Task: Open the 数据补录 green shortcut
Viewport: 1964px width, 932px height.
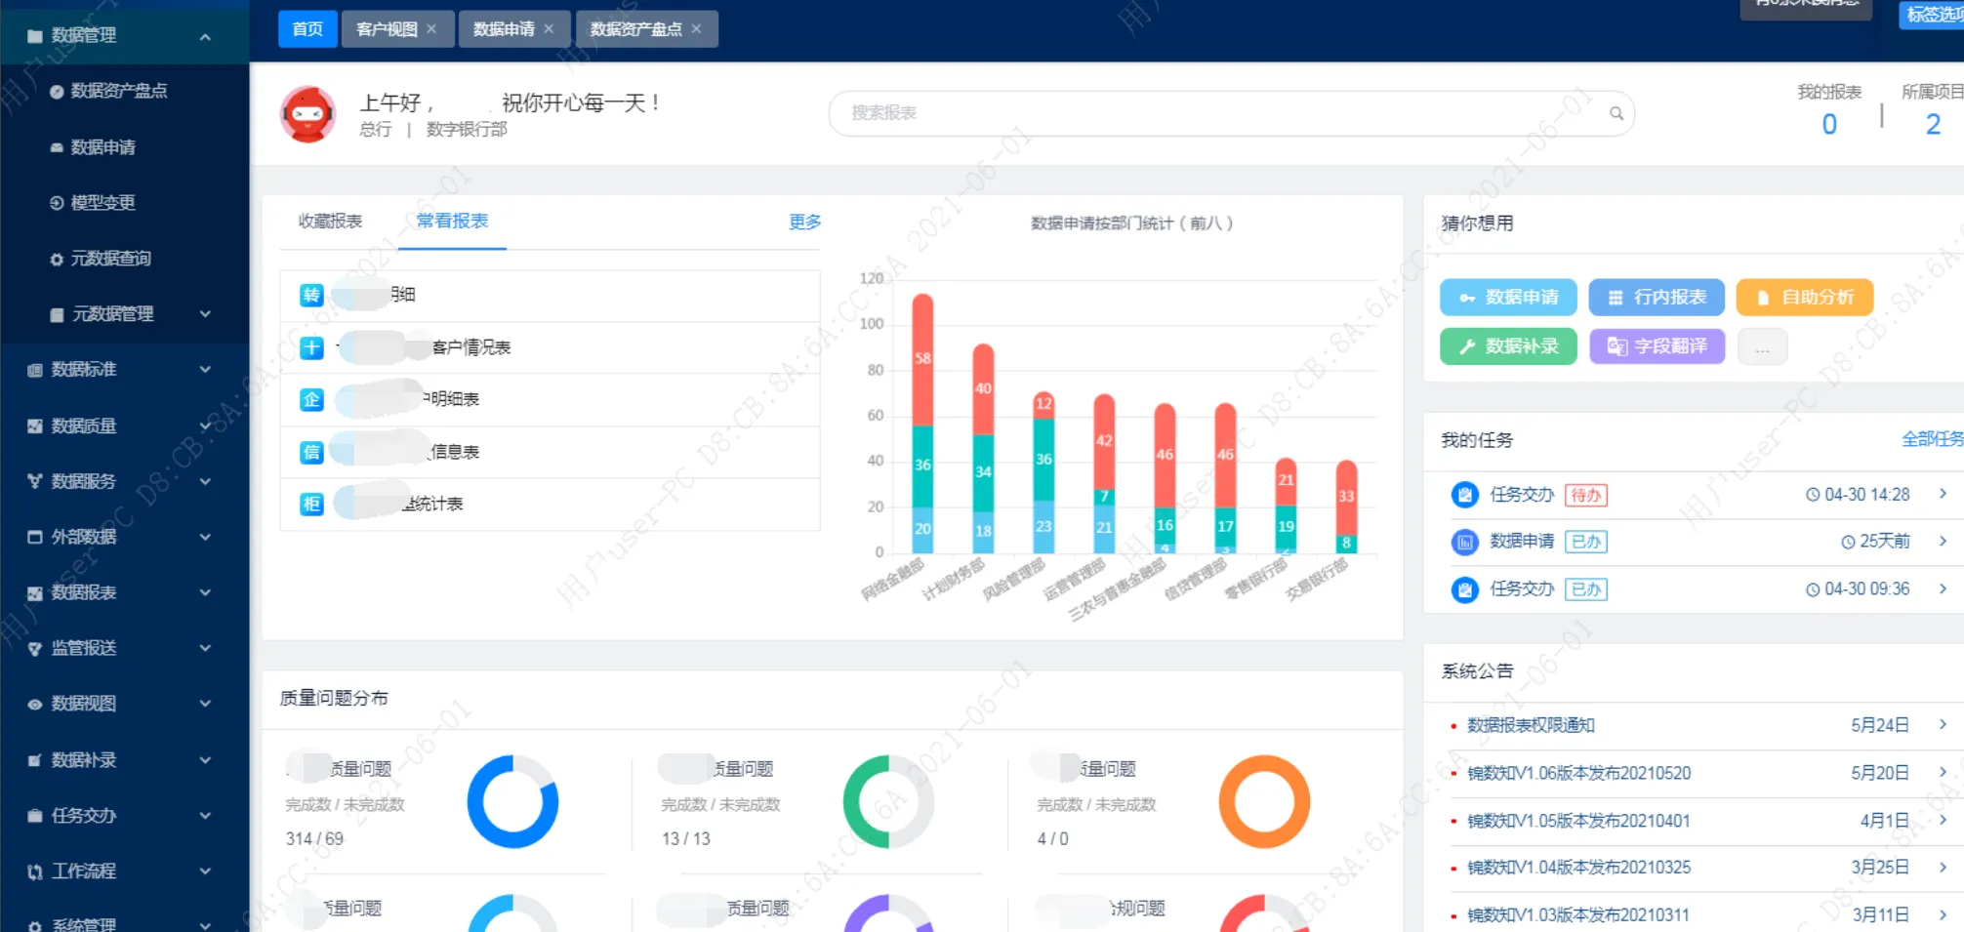Action: [1507, 346]
